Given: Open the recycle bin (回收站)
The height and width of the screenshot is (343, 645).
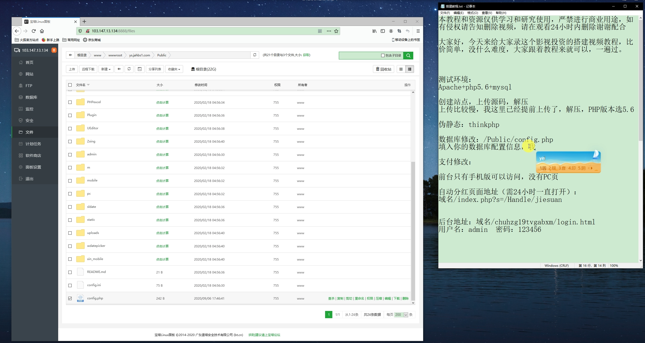Looking at the screenshot, I should tap(384, 69).
